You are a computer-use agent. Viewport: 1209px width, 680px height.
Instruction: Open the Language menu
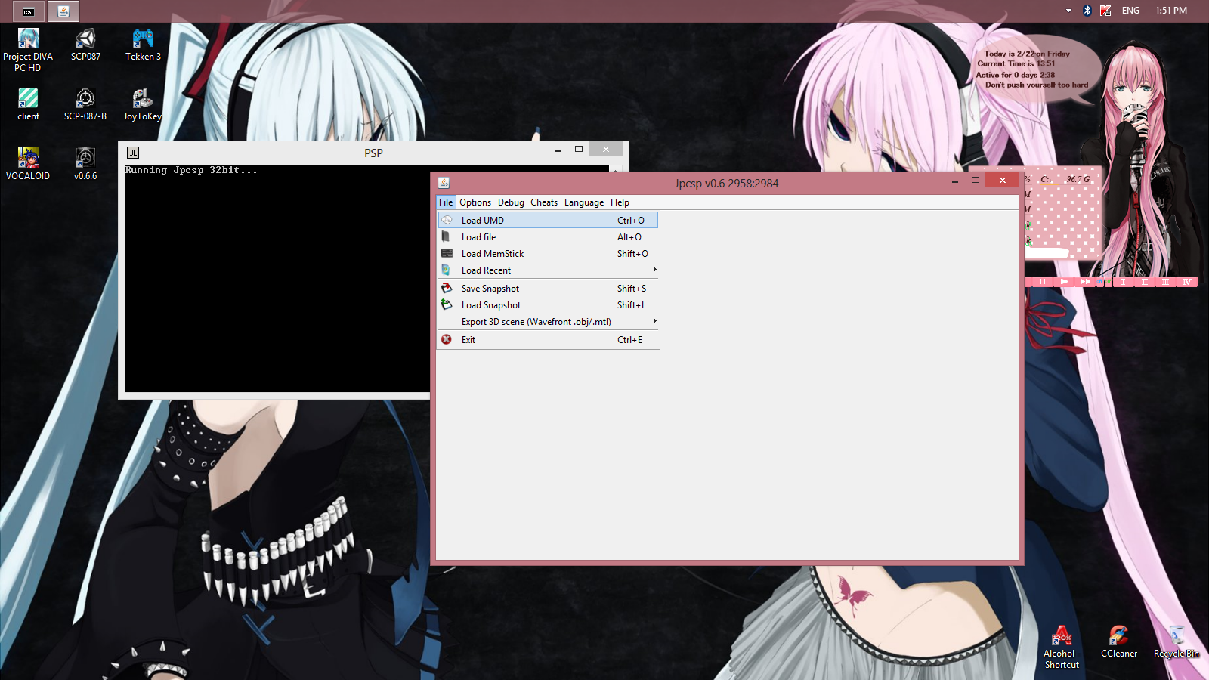[584, 202]
